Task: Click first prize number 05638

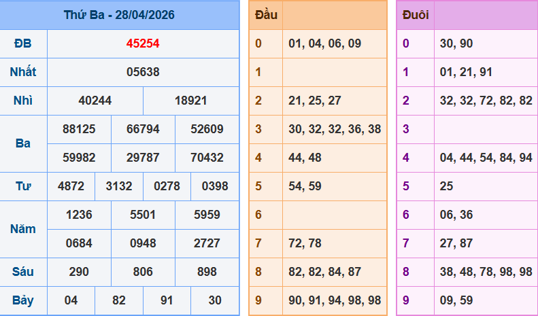Action: 143,72
